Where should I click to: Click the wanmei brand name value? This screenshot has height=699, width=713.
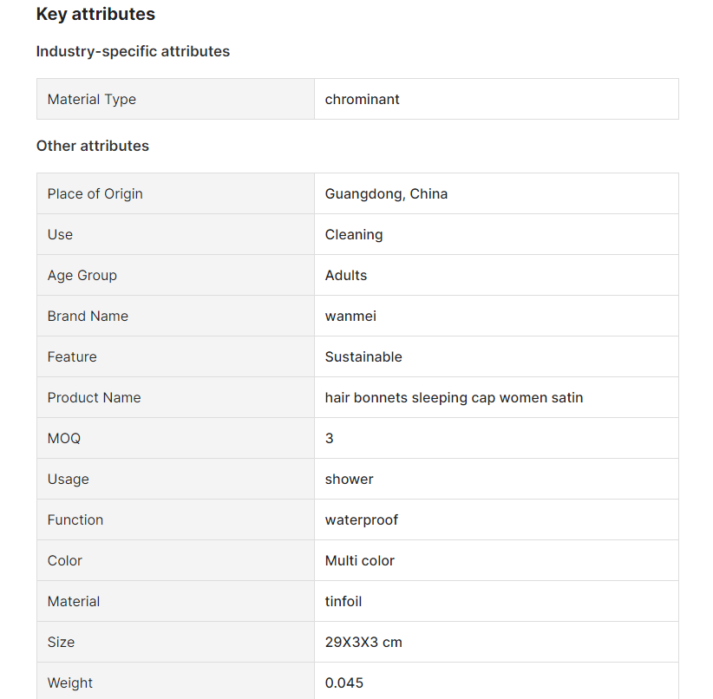[x=350, y=316]
